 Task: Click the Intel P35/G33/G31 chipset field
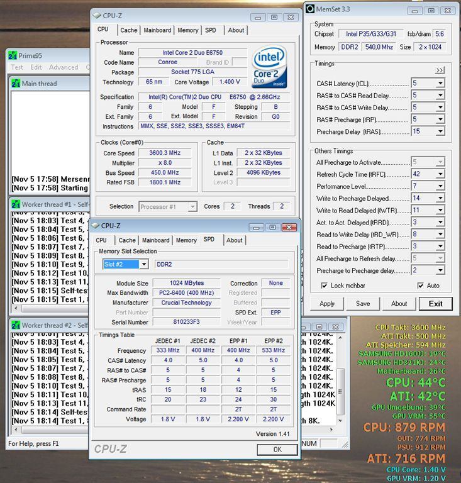click(x=371, y=34)
